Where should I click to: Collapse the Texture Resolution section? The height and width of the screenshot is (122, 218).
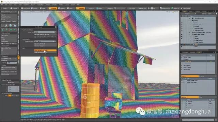pos(22,30)
